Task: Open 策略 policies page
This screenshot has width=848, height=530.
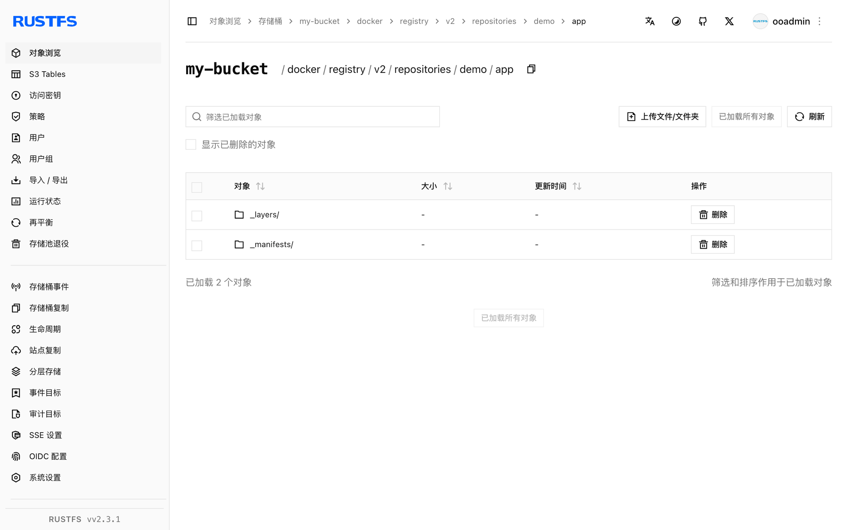Action: pos(83,117)
